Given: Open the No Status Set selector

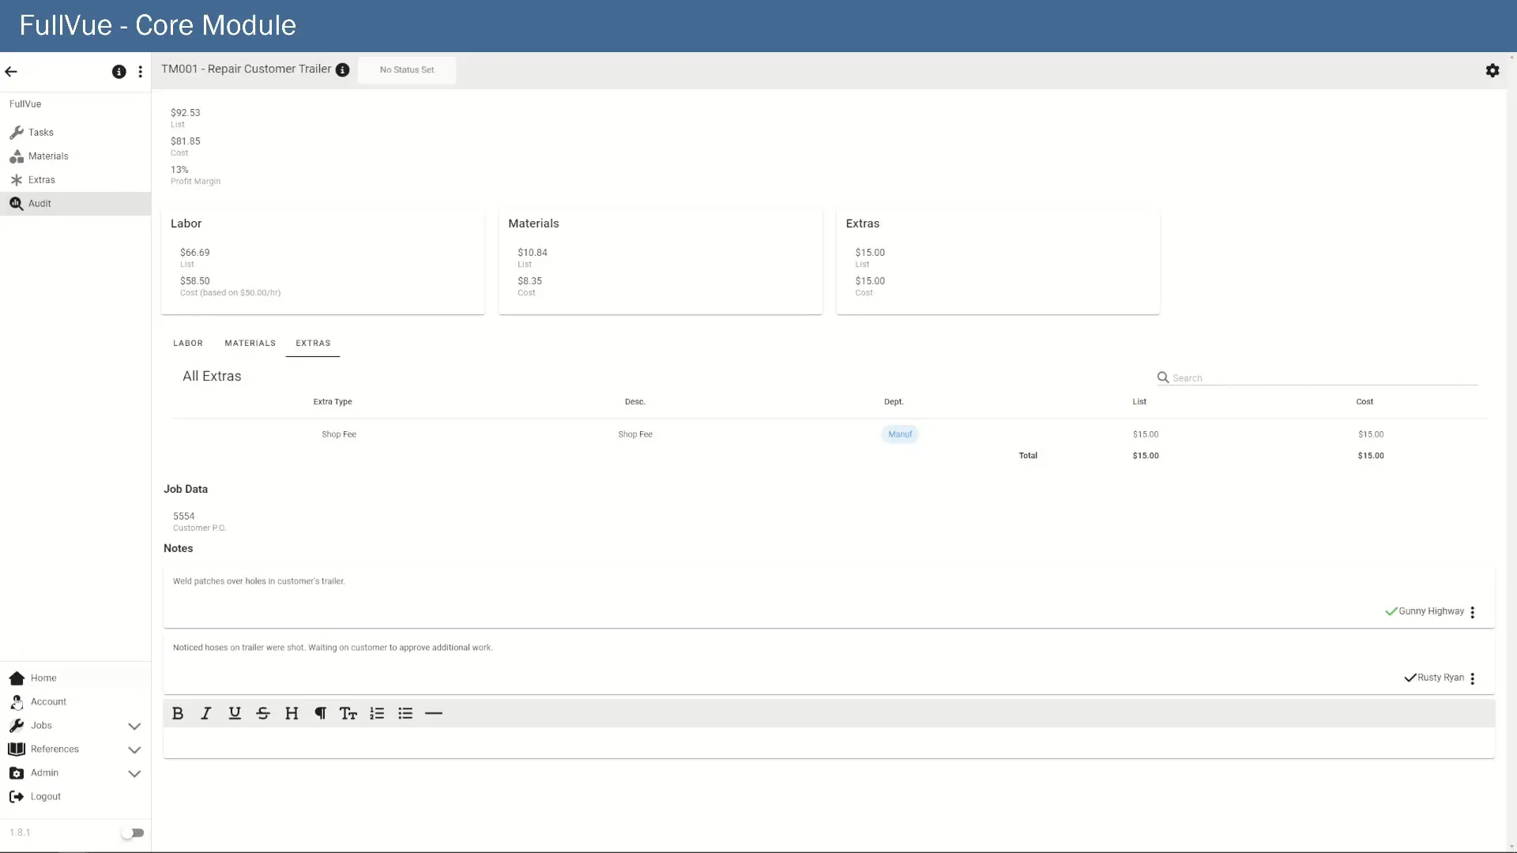Looking at the screenshot, I should (x=407, y=70).
